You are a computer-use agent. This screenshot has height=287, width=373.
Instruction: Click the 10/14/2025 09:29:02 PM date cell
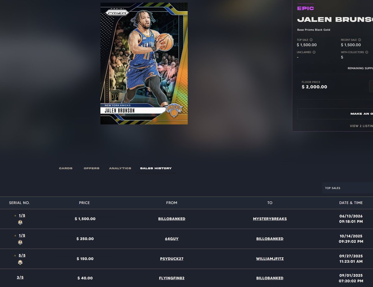coord(351,239)
